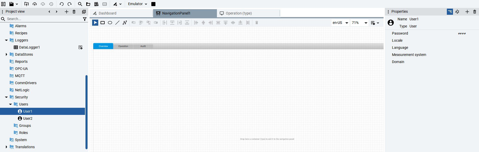Image resolution: width=479 pixels, height=152 pixels.
Task: Click the Measurement system property
Action: [409, 55]
